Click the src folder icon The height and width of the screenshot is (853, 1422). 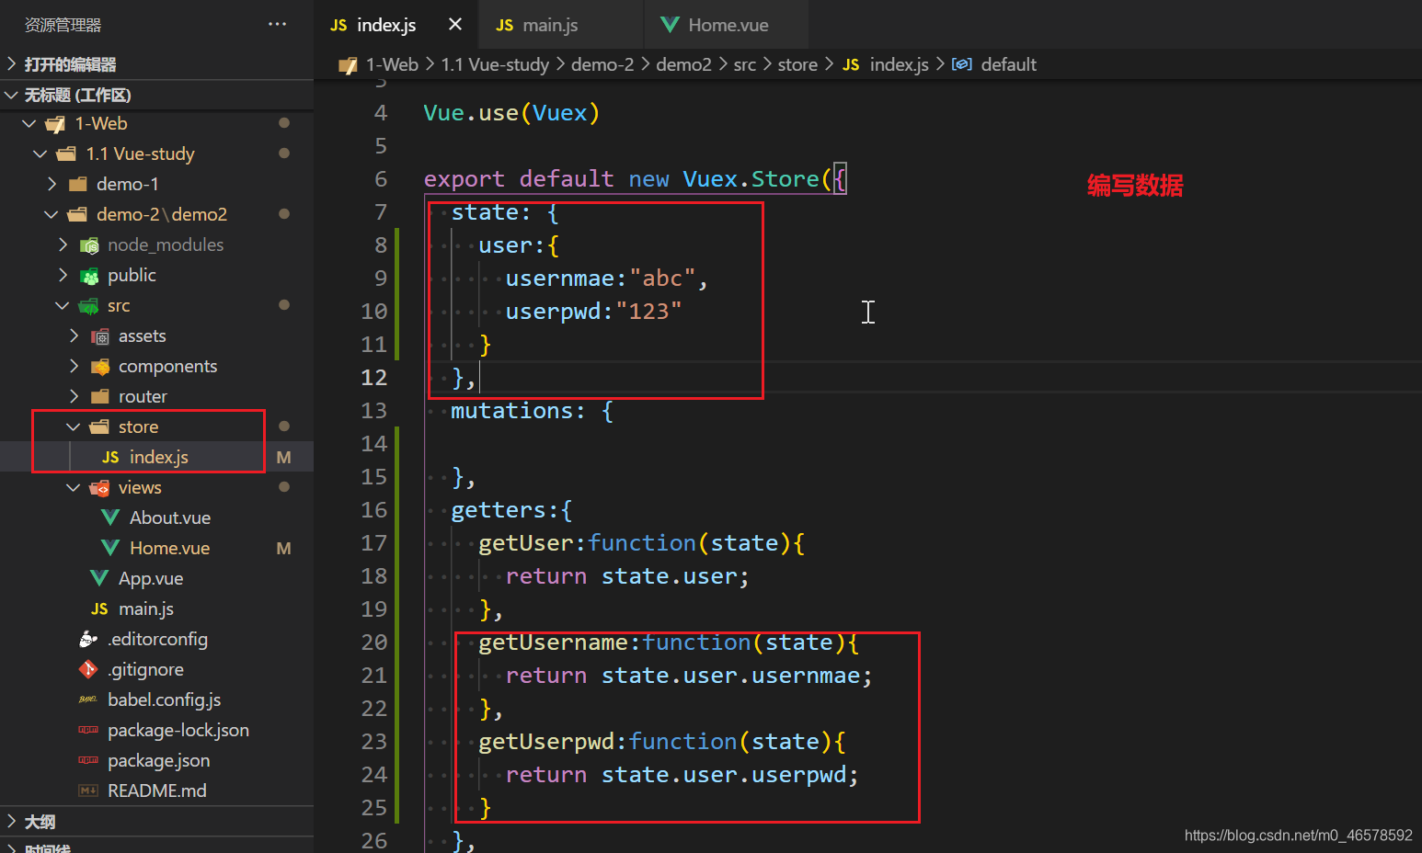coord(89,306)
